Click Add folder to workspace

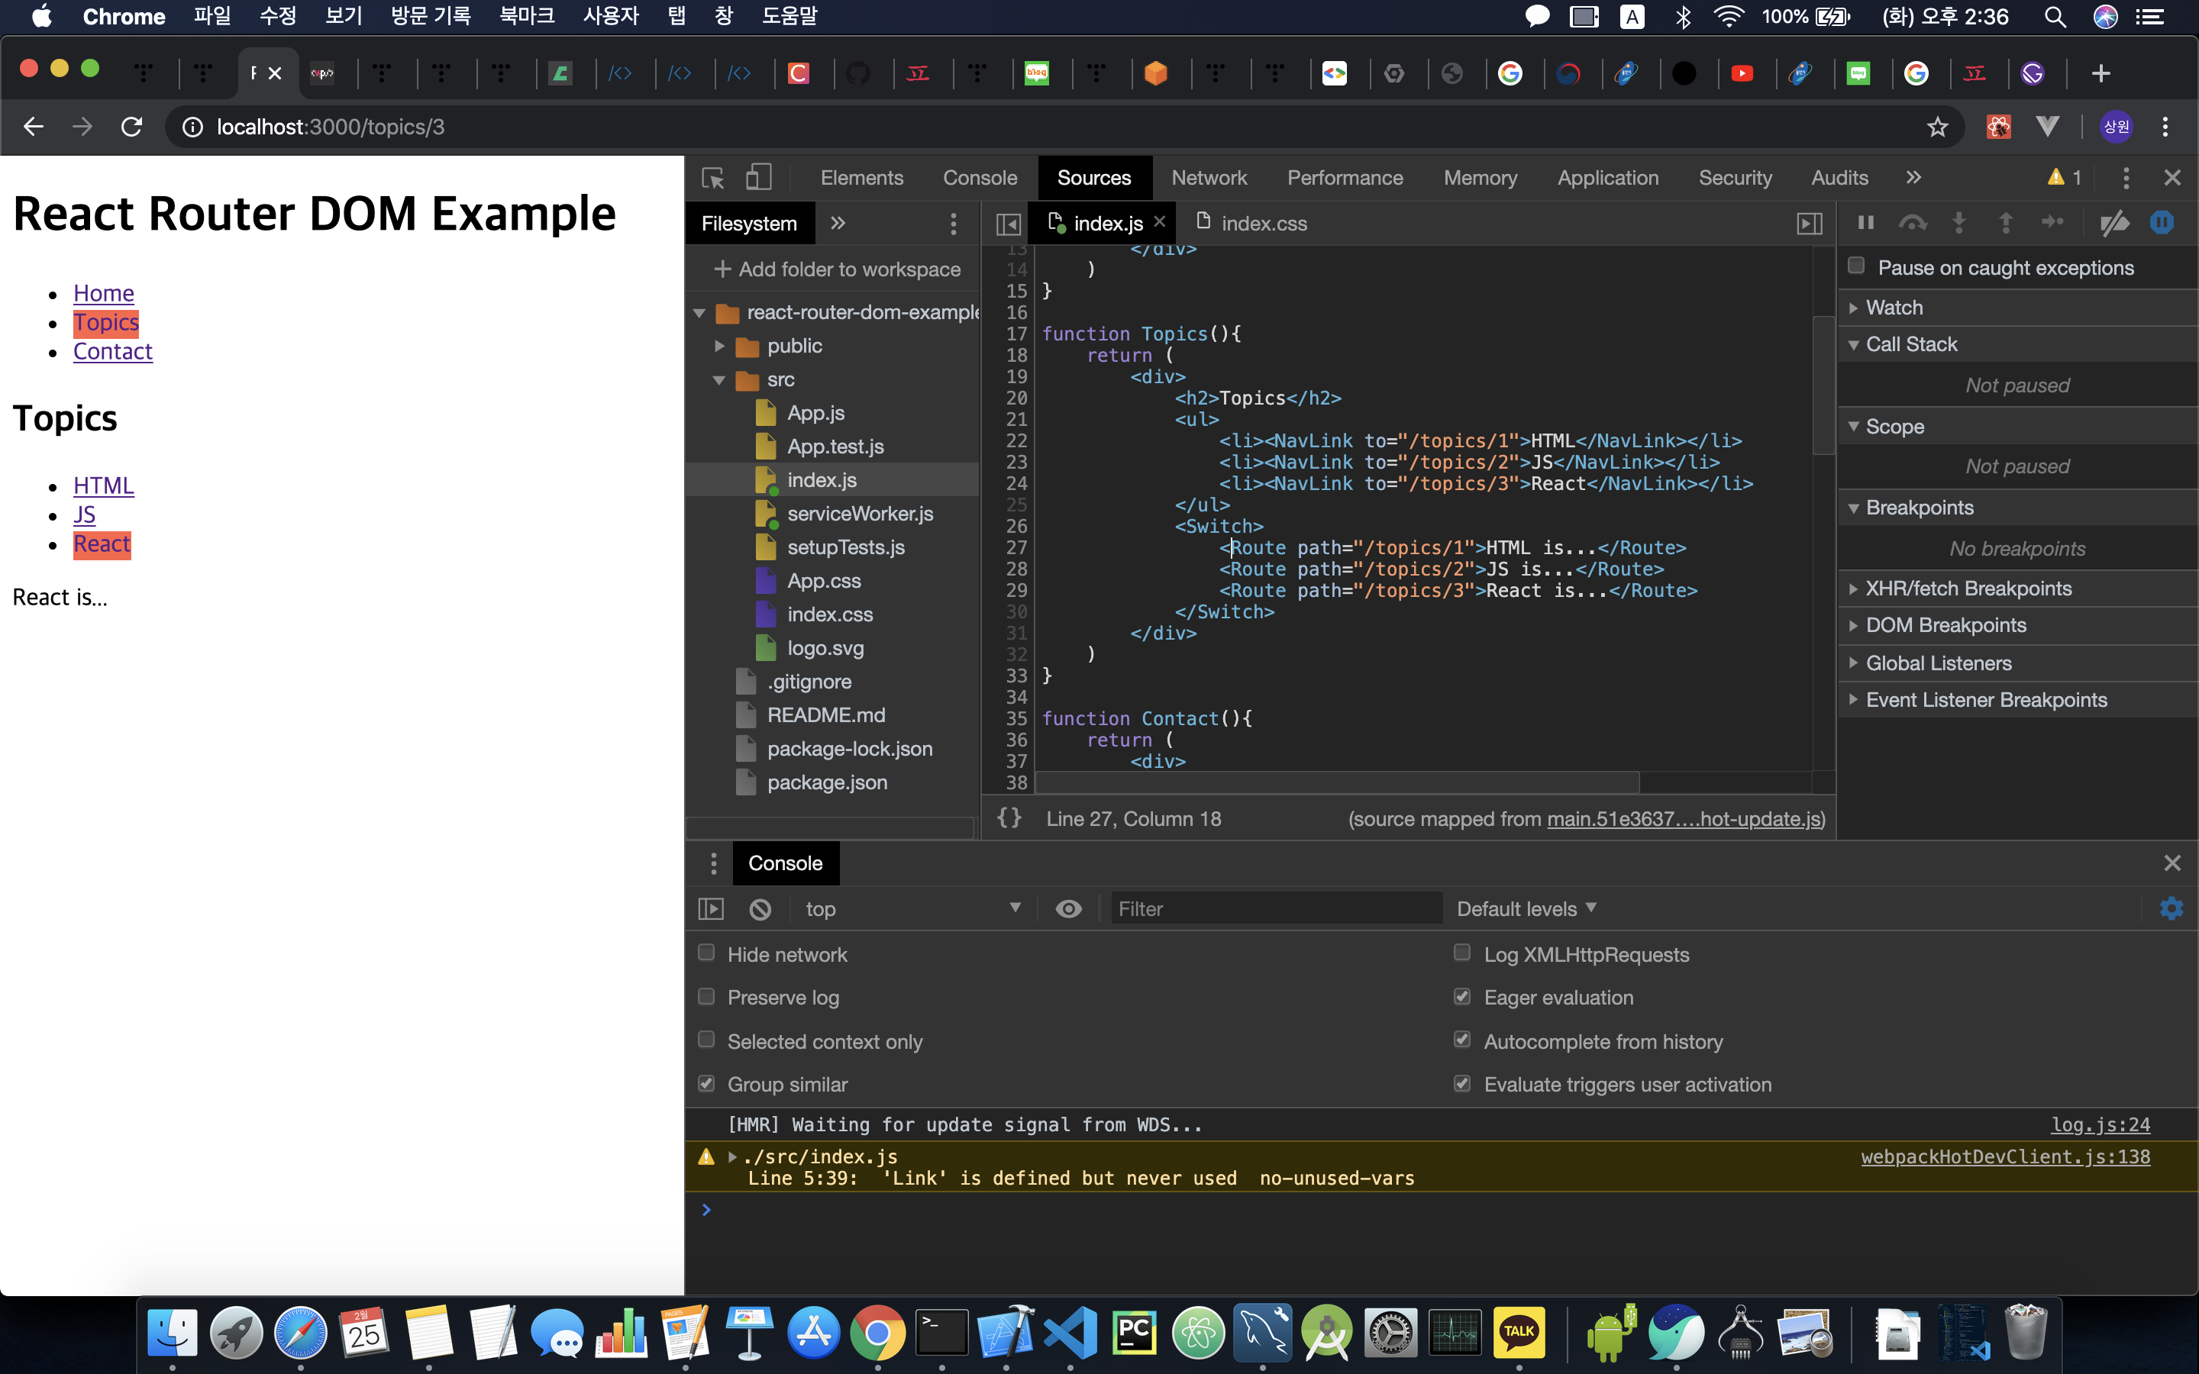837,269
